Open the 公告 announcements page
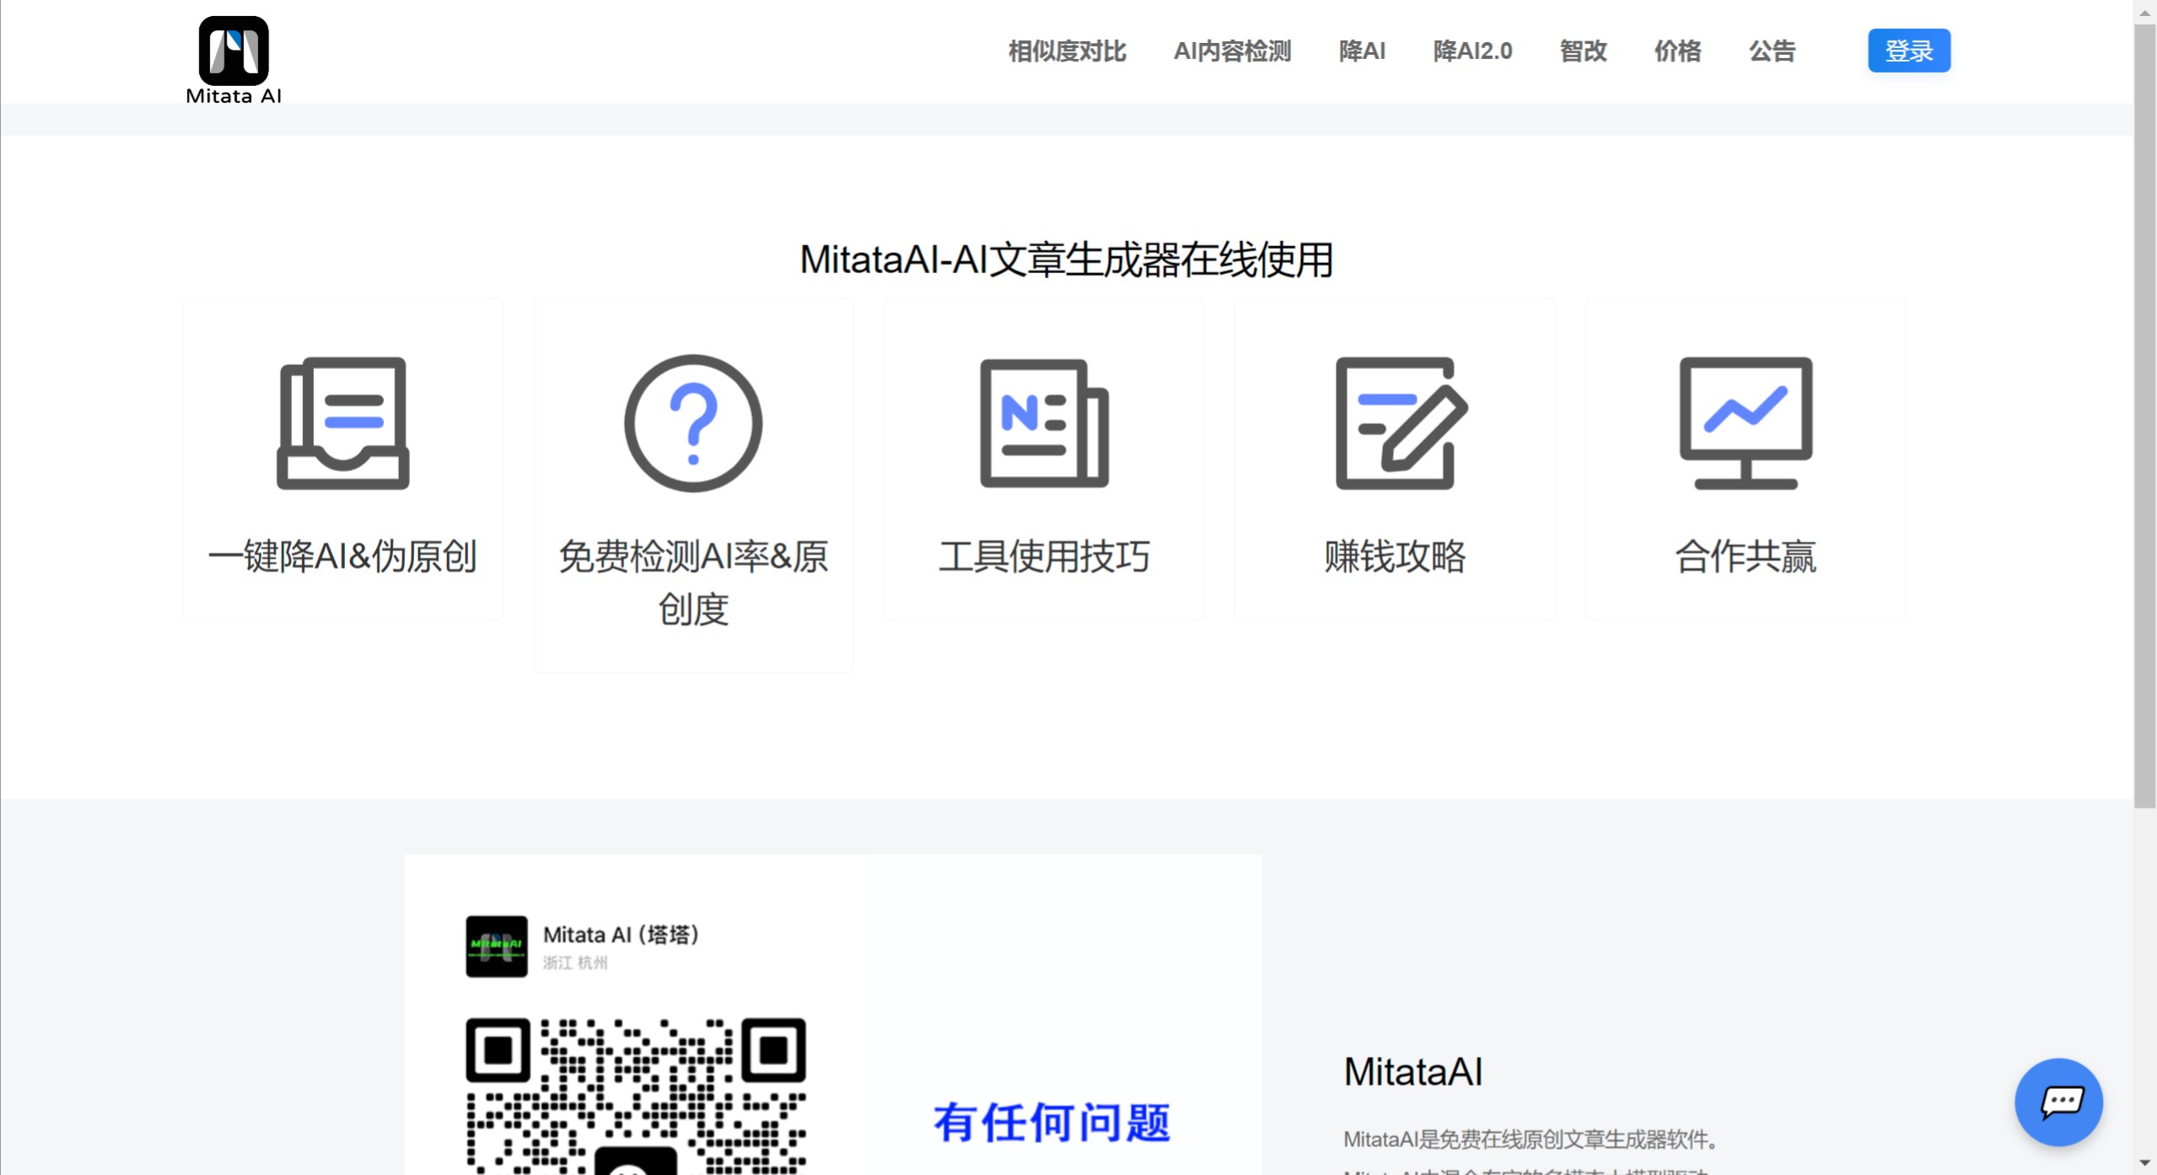This screenshot has height=1175, width=2157. click(1771, 51)
